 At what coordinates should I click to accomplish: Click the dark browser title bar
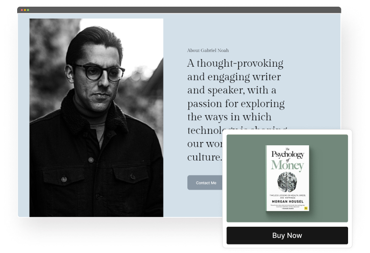[179, 10]
